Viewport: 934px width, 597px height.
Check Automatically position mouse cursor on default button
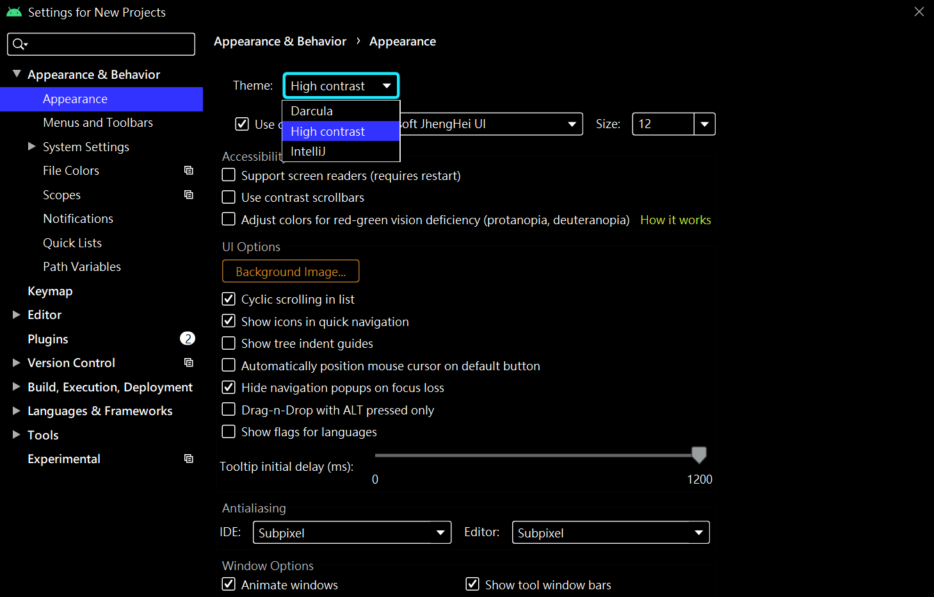(x=229, y=365)
